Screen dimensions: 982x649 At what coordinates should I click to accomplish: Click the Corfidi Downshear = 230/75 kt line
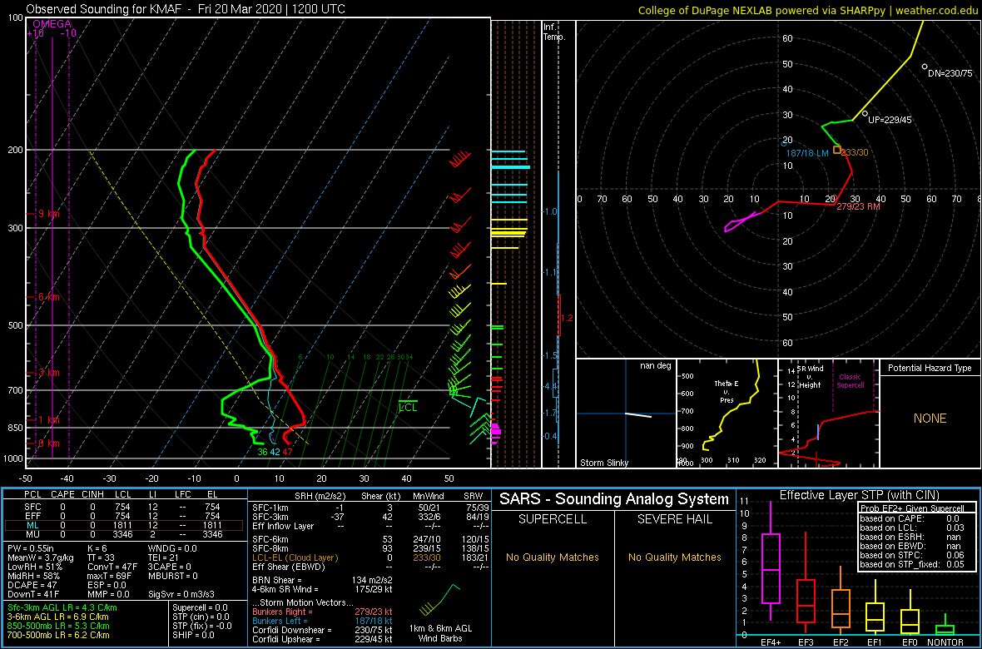coord(321,630)
